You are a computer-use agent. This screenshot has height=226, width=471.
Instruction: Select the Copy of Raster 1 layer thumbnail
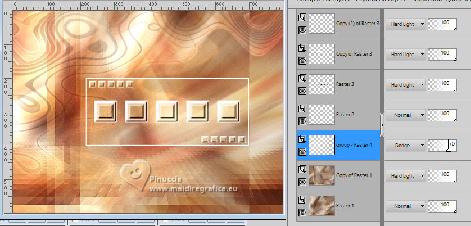click(321, 175)
